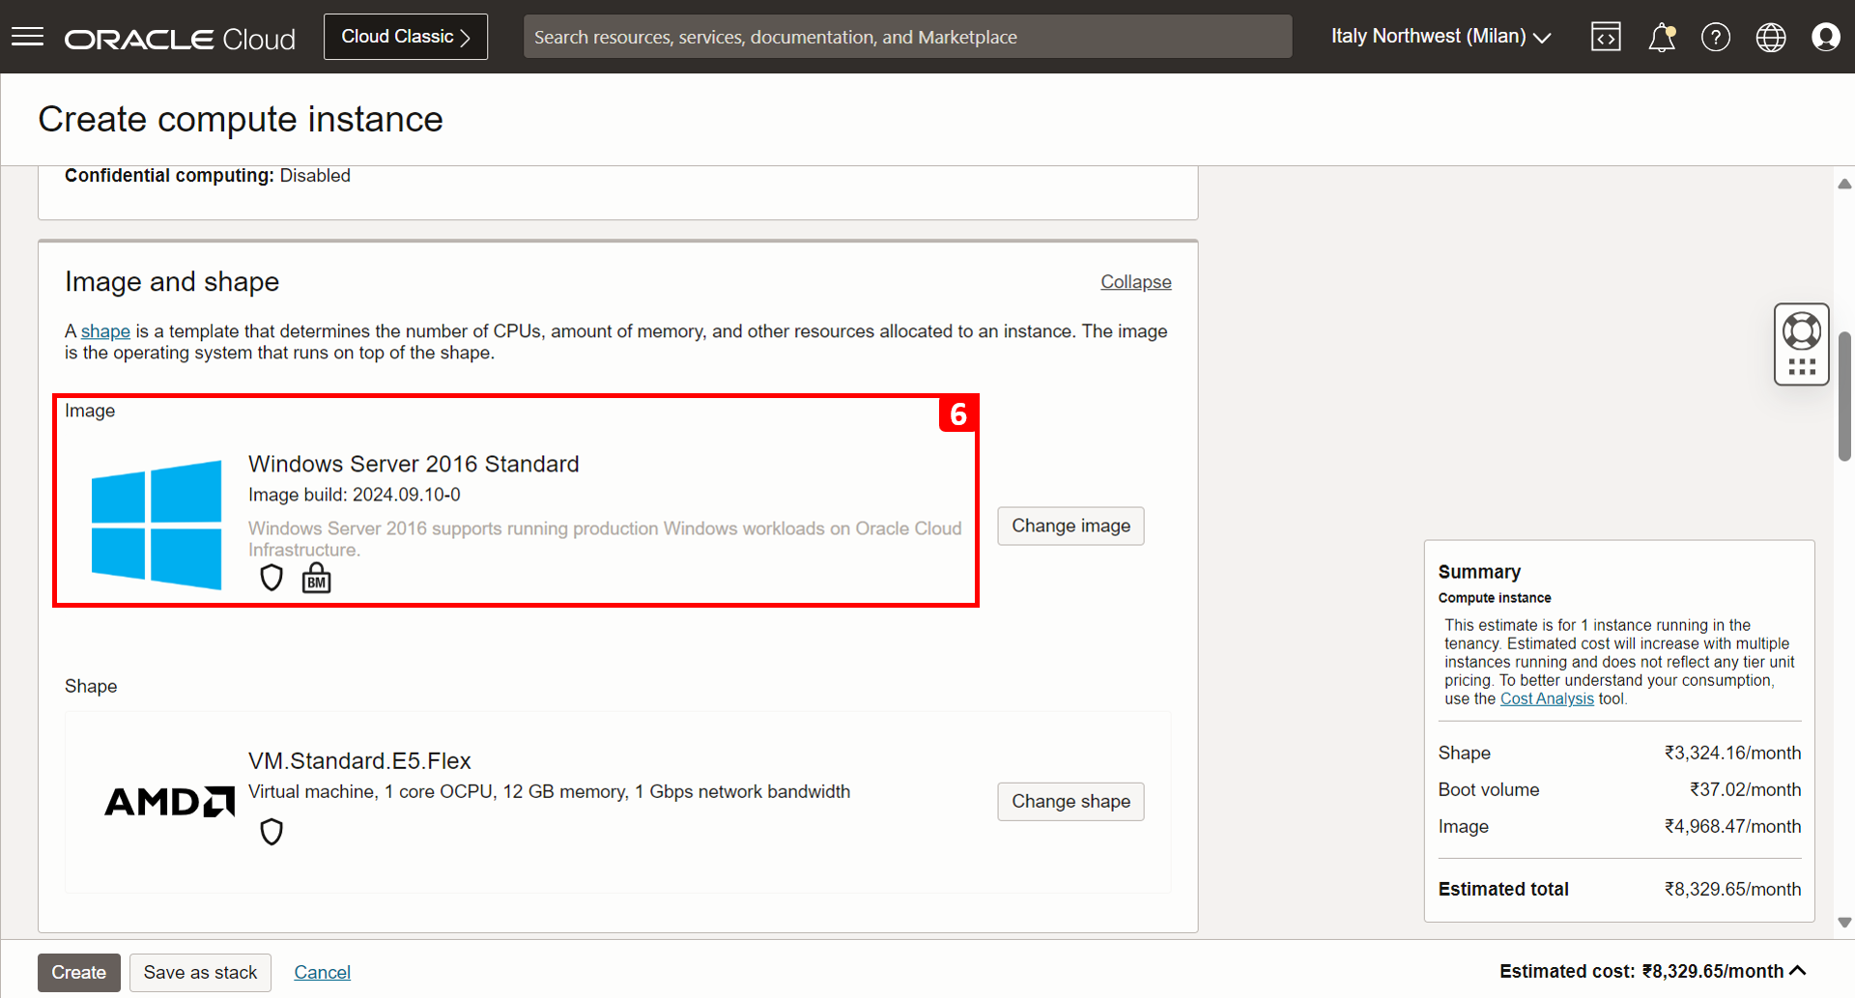Click the Estimated total ₹8,329.65/month value
The width and height of the screenshot is (1855, 998).
click(x=1732, y=889)
